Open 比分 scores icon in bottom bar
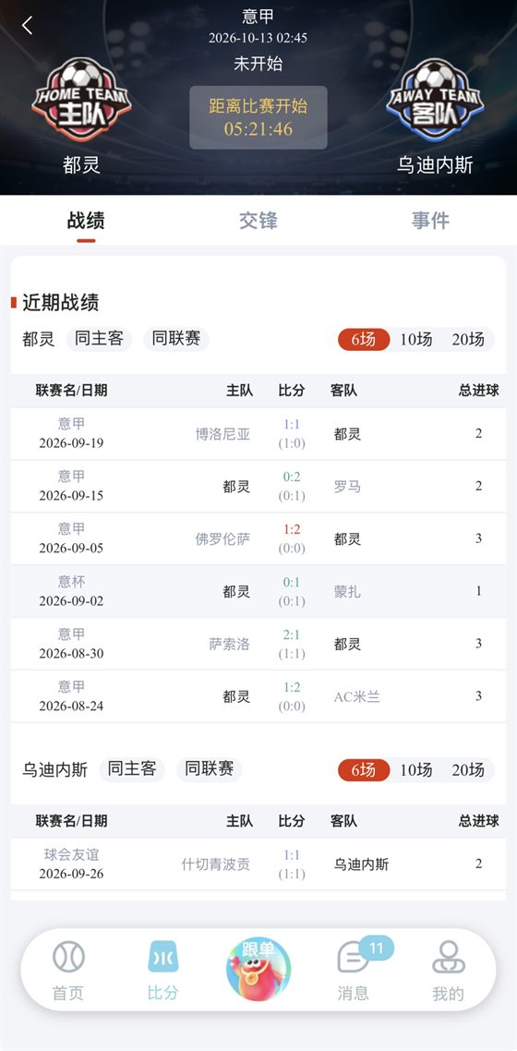The height and width of the screenshot is (1051, 517). [162, 971]
